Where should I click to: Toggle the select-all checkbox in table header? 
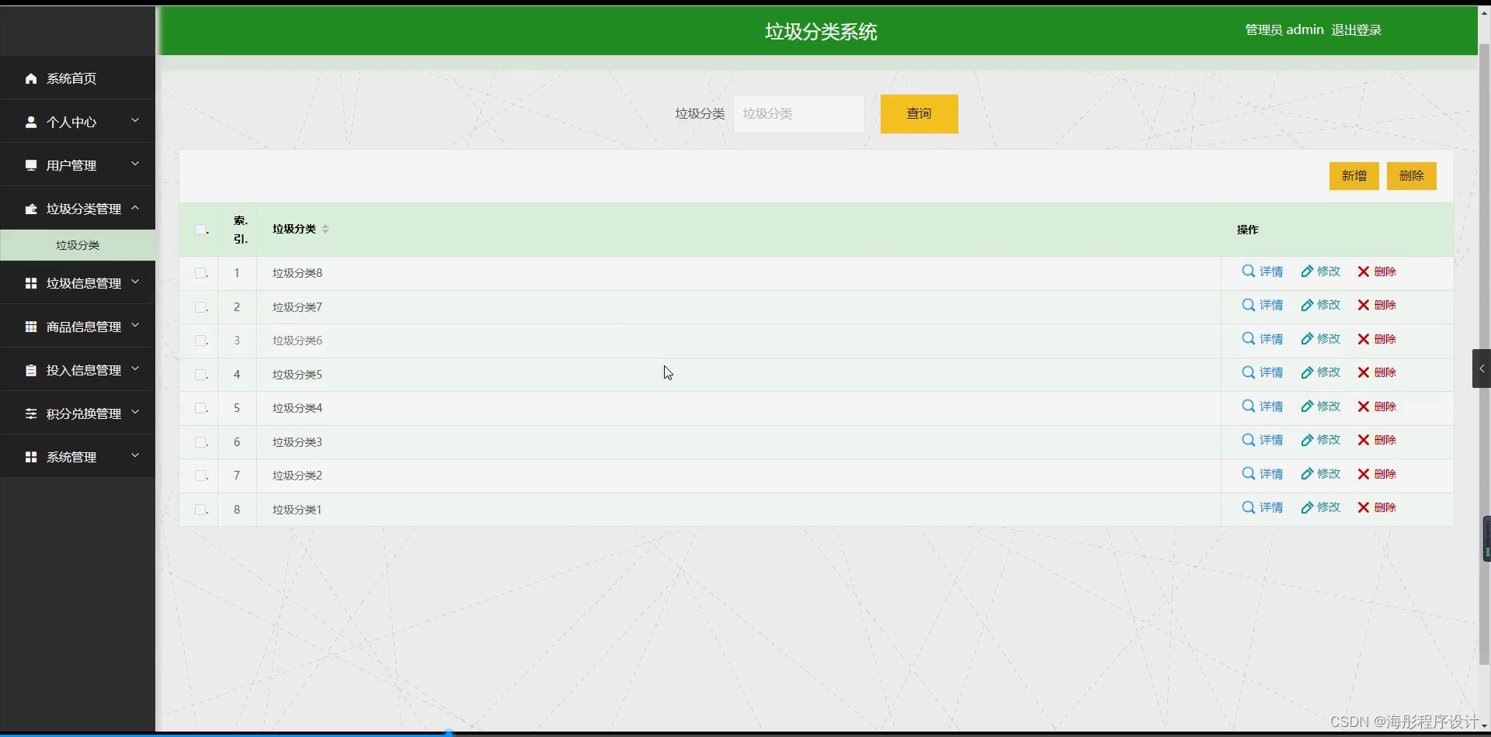click(x=200, y=230)
